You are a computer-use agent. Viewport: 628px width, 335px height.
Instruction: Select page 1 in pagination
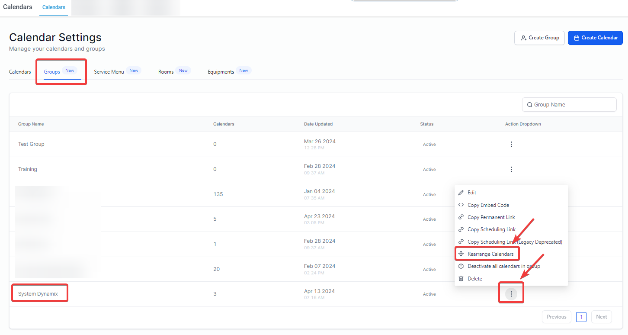(581, 316)
